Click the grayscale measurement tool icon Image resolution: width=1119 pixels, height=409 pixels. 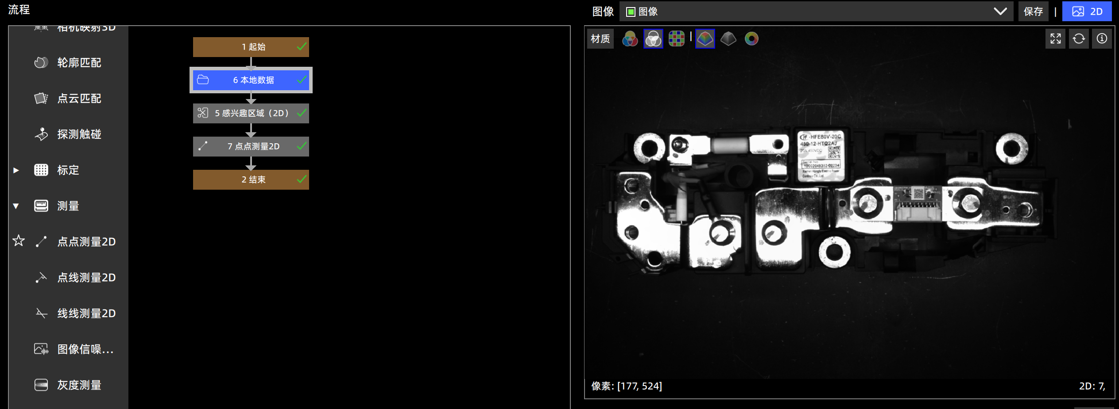click(x=41, y=385)
